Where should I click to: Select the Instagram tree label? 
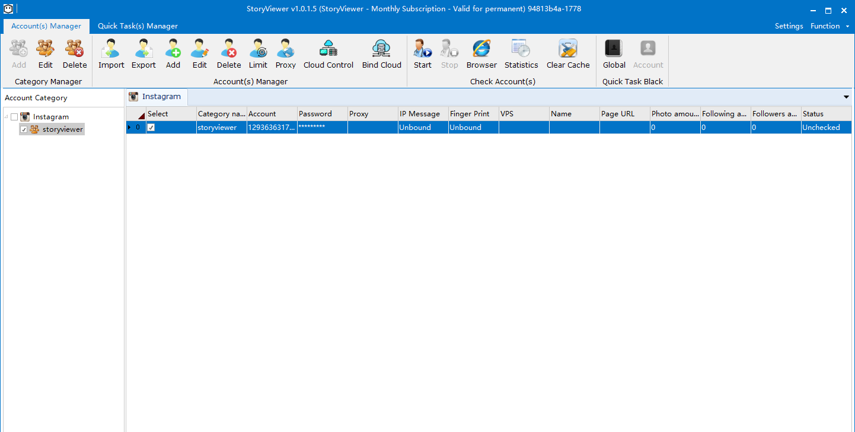click(51, 117)
